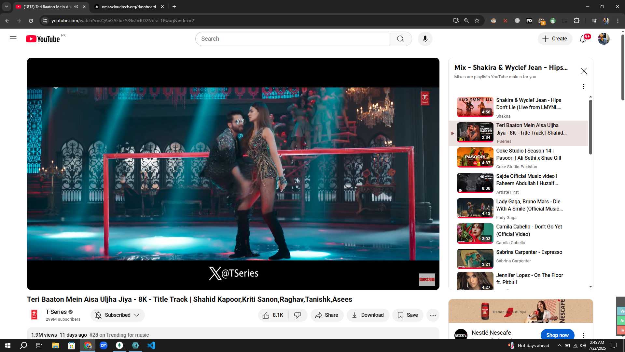Click install/cast screen icon in address bar
The height and width of the screenshot is (352, 625).
coord(456,21)
